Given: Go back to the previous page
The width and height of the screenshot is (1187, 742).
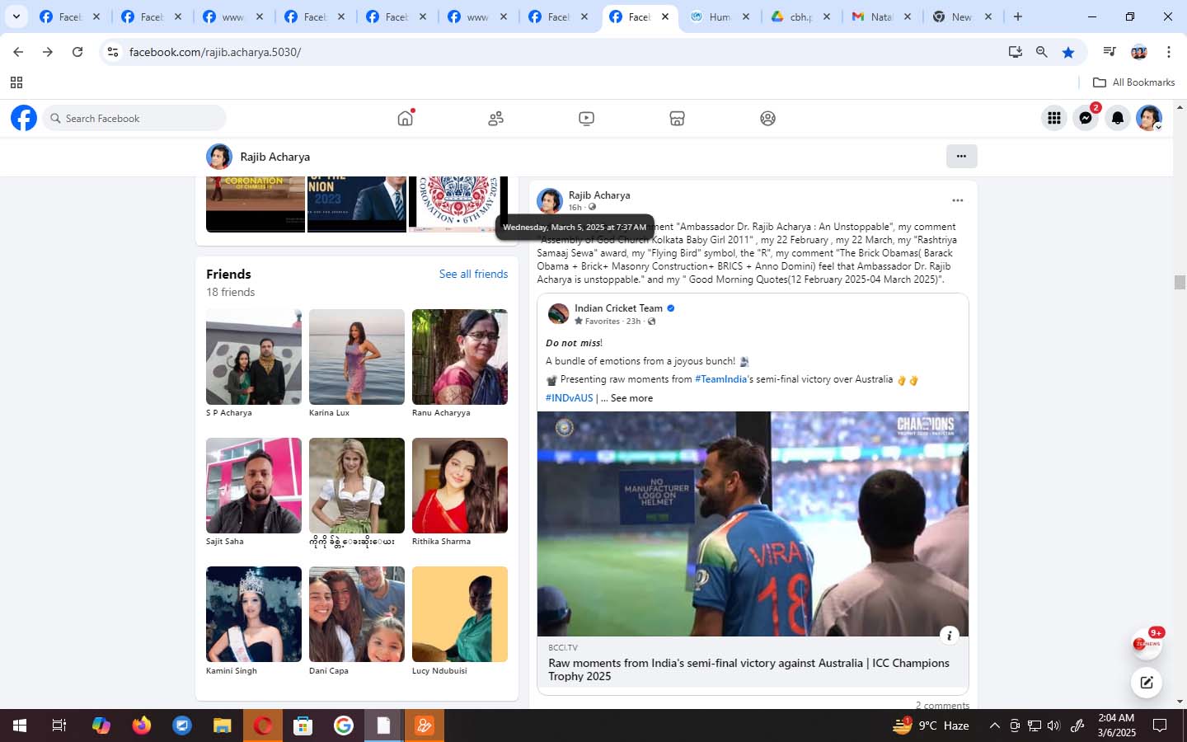Looking at the screenshot, I should 18,52.
